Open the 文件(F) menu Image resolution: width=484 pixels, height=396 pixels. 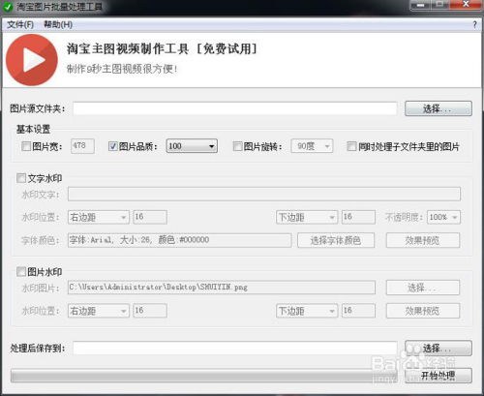pos(20,24)
